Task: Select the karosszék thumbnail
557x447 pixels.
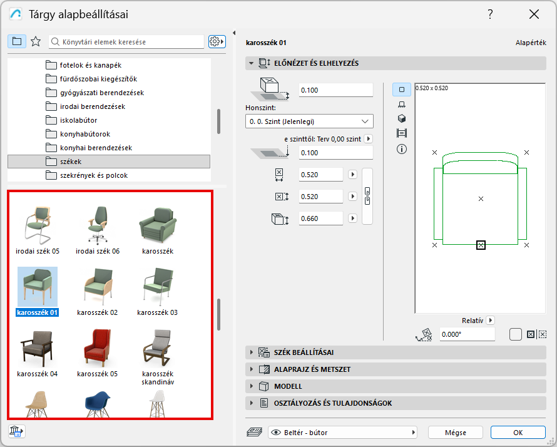Action: (x=158, y=224)
